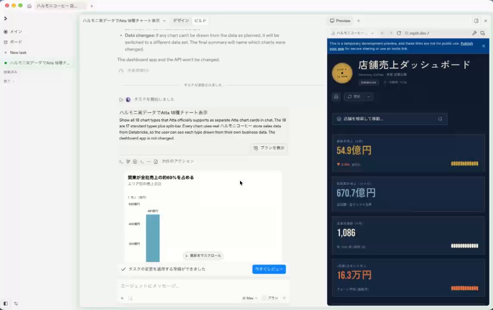Click the 更新 refresh button in the dashboard

(x=354, y=96)
